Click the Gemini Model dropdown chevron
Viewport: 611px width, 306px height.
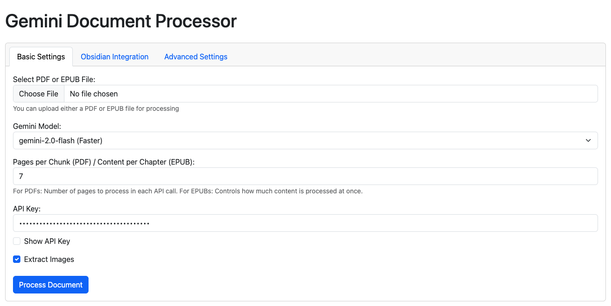588,140
